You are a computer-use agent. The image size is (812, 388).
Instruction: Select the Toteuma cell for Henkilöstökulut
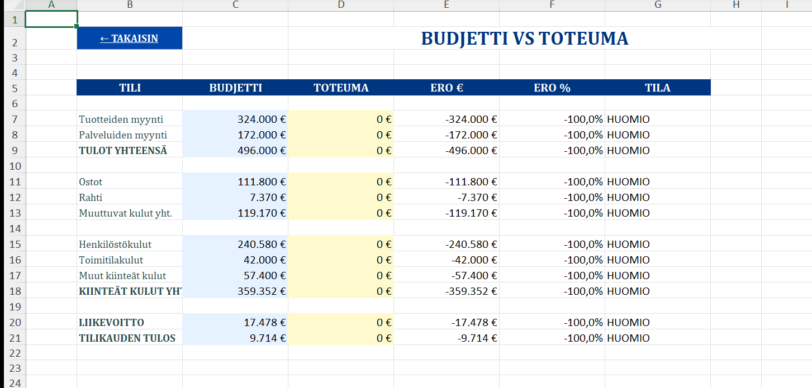tap(341, 244)
